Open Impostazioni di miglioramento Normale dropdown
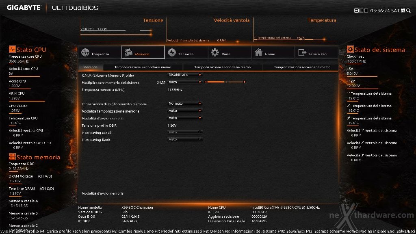Screen dimensions: 416x234 tap(185, 104)
